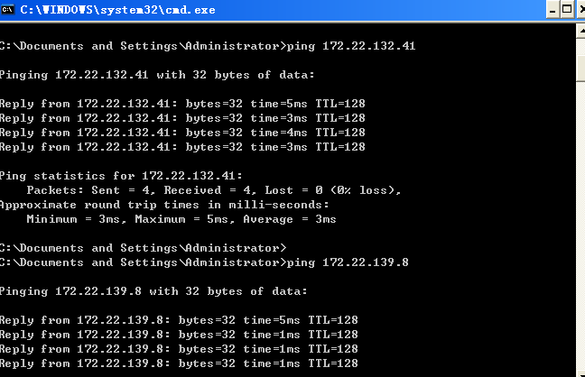This screenshot has height=377, width=585.
Task: Open the cmd.exe system menu icon
Action: [x=8, y=9]
